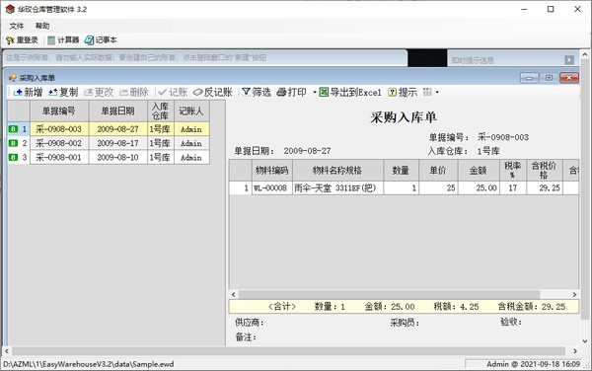Export the list using 导出到Excel
This screenshot has width=592, height=371.
click(350, 92)
